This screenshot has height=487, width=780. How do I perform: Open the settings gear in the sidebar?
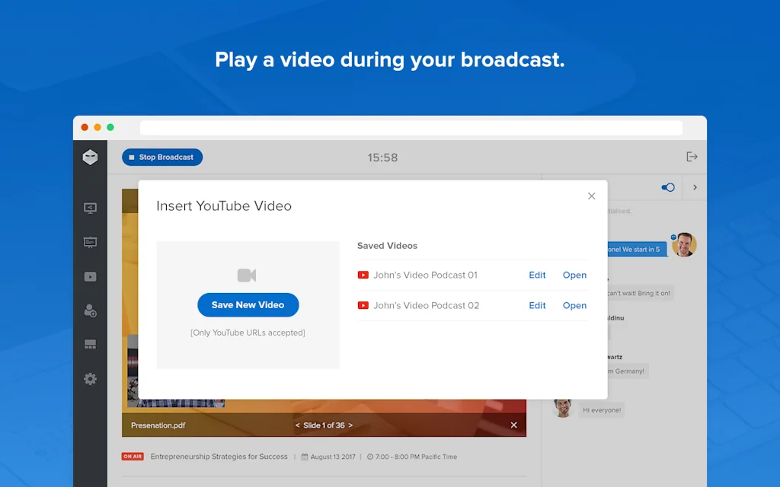tap(90, 378)
